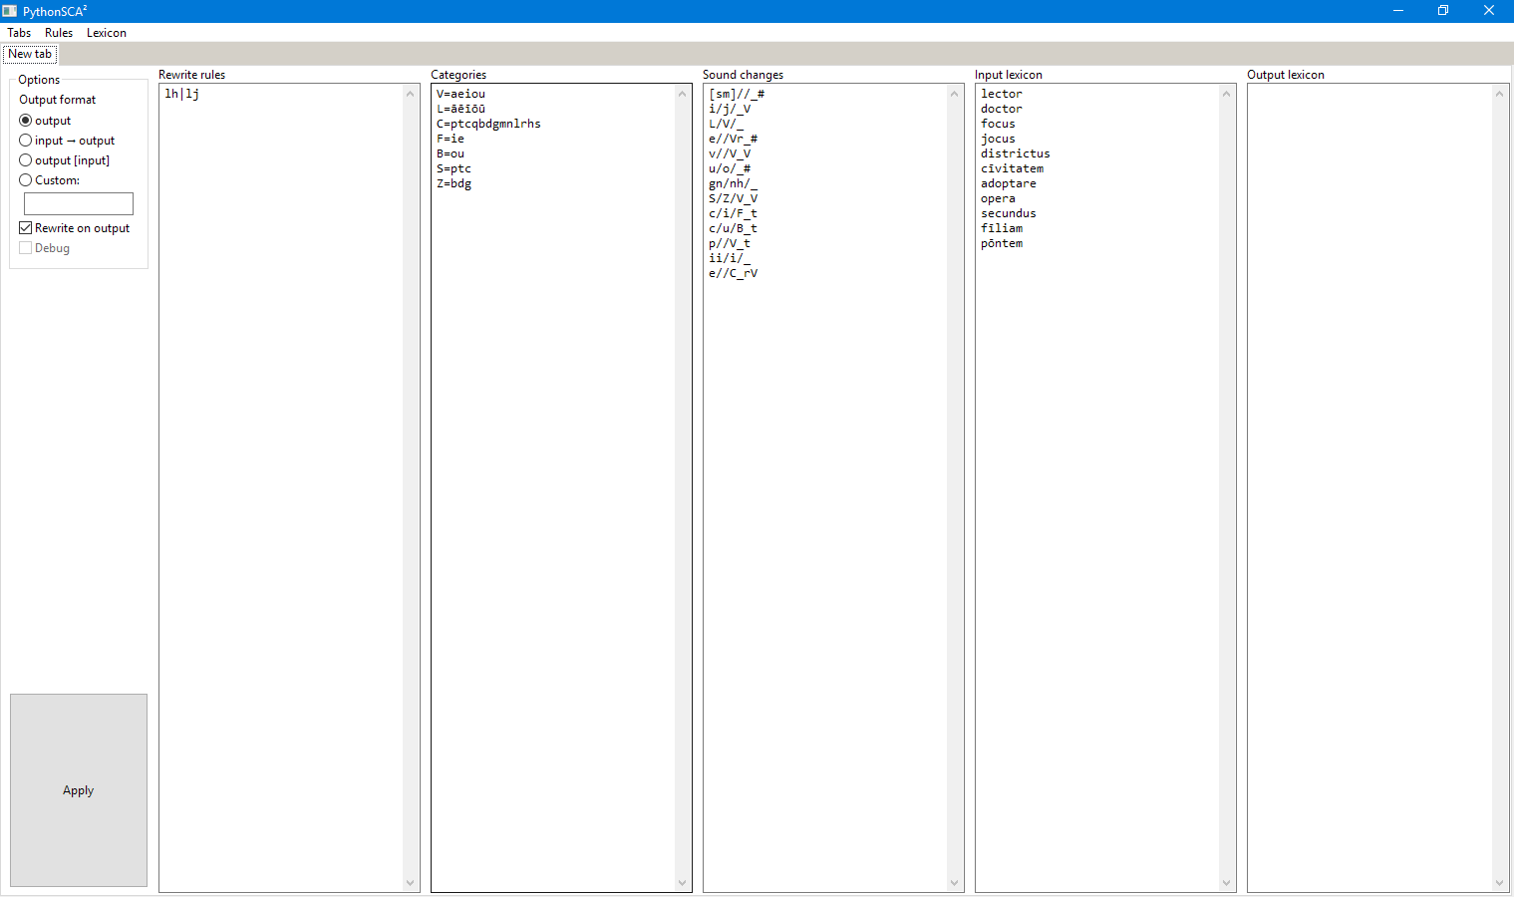Click the Sound changes scrollbar down arrow
This screenshot has height=897, width=1514.
[x=954, y=883]
